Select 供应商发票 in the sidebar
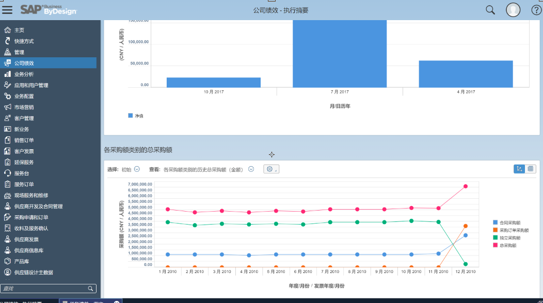 pyautogui.click(x=26, y=240)
